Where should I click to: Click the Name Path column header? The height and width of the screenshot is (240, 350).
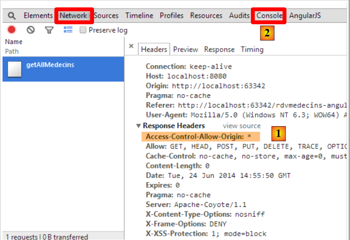[x=14, y=46]
